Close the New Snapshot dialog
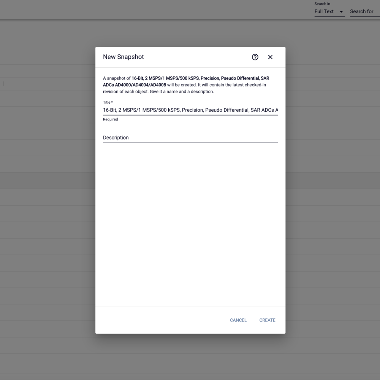380x380 pixels. point(270,57)
